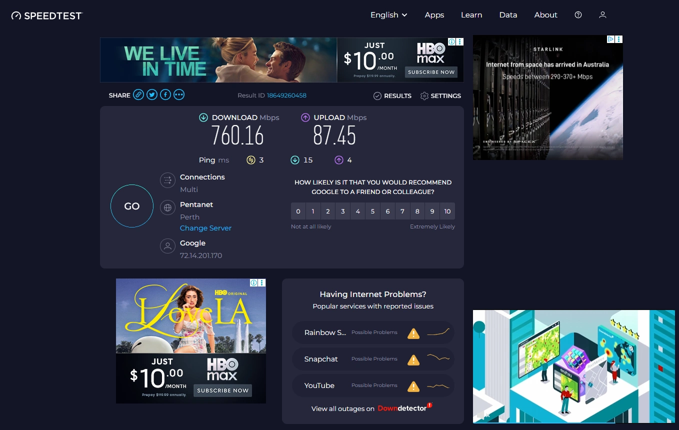This screenshot has height=430, width=679.
Task: Click the YouTube trend sparkline
Action: click(x=438, y=385)
